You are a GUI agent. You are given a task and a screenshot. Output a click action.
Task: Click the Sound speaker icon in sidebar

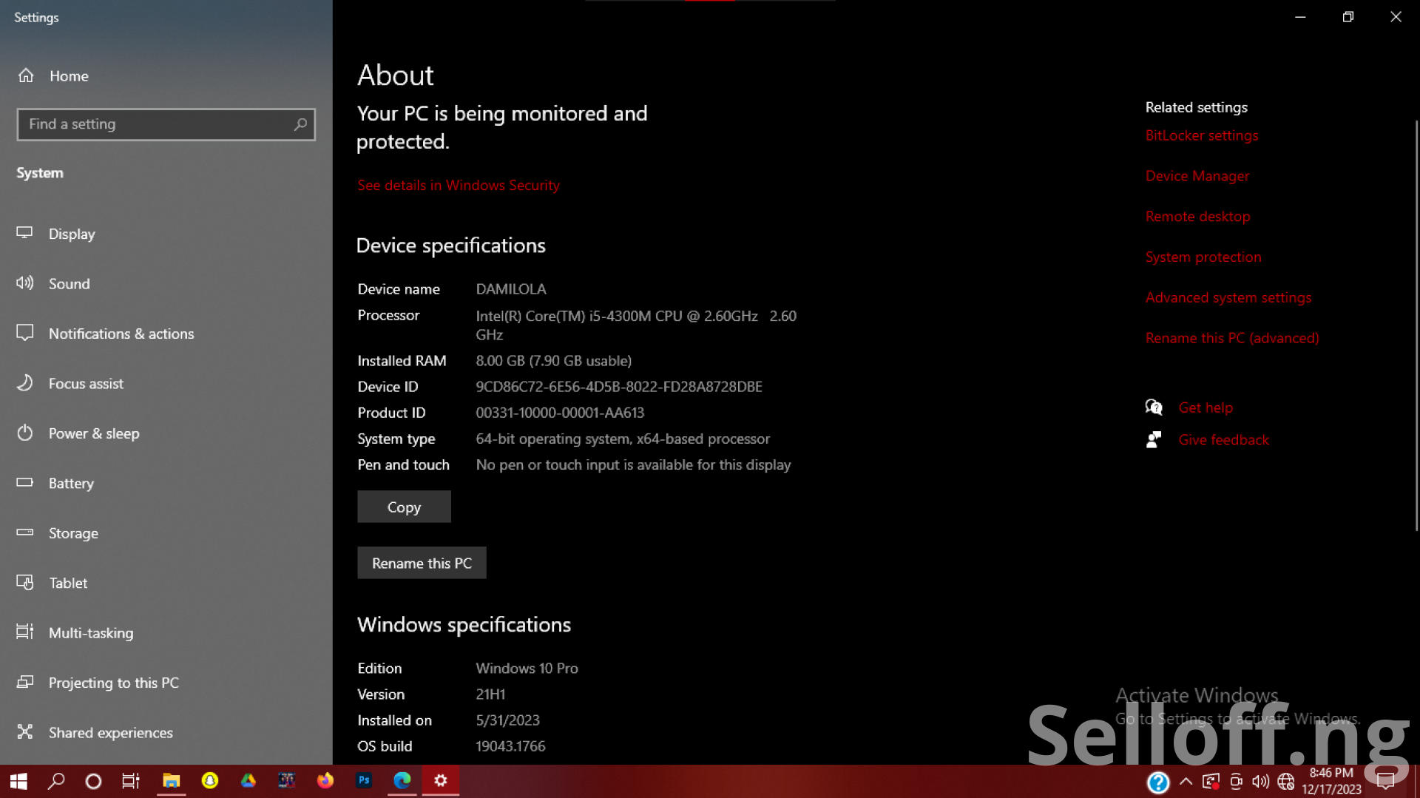pos(25,283)
